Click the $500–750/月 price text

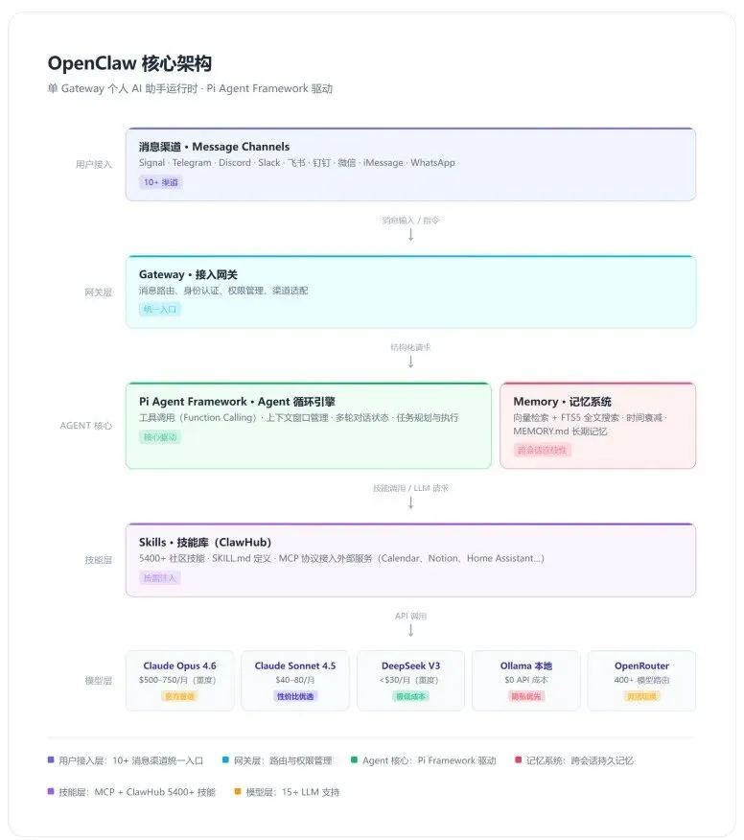[177, 680]
